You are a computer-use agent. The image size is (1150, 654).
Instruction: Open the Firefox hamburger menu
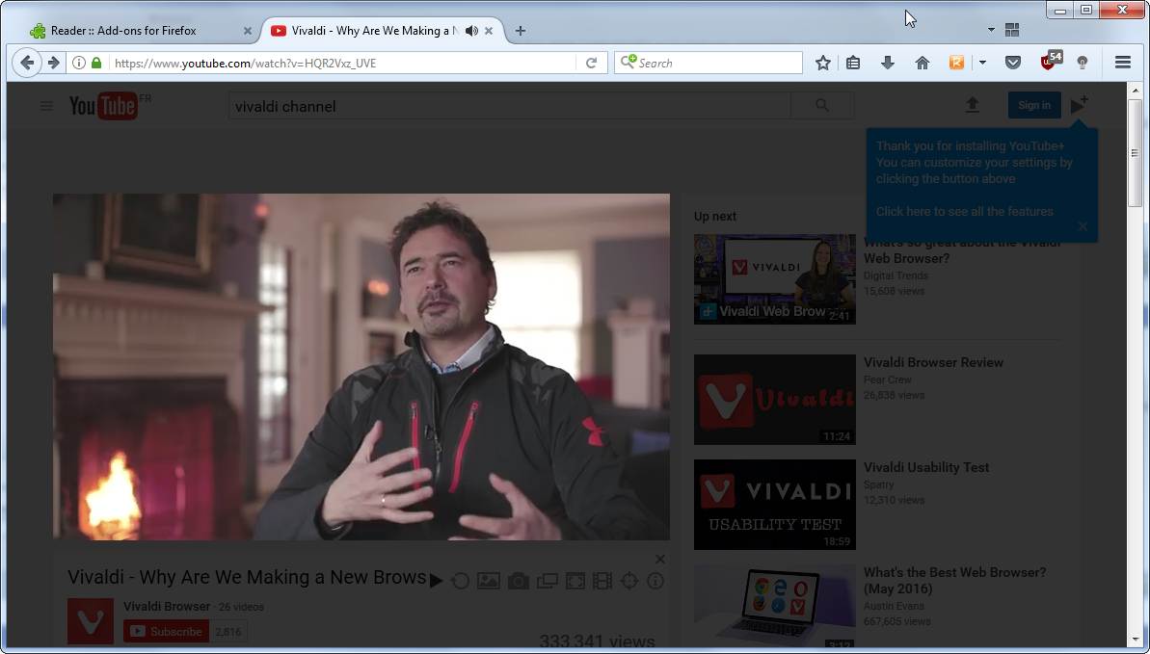tap(1123, 63)
